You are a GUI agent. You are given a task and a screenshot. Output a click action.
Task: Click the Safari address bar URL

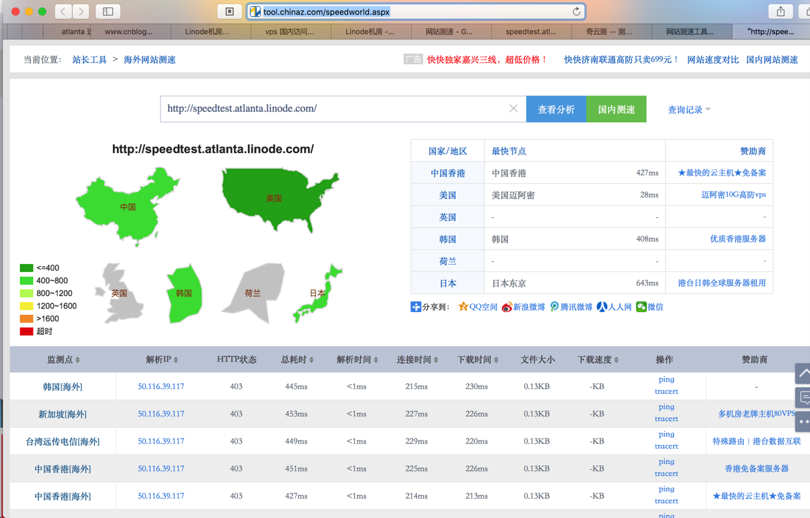[326, 12]
